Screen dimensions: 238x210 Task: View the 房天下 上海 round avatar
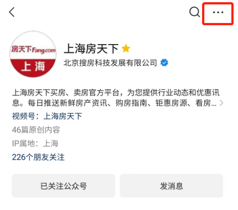(x=33, y=54)
